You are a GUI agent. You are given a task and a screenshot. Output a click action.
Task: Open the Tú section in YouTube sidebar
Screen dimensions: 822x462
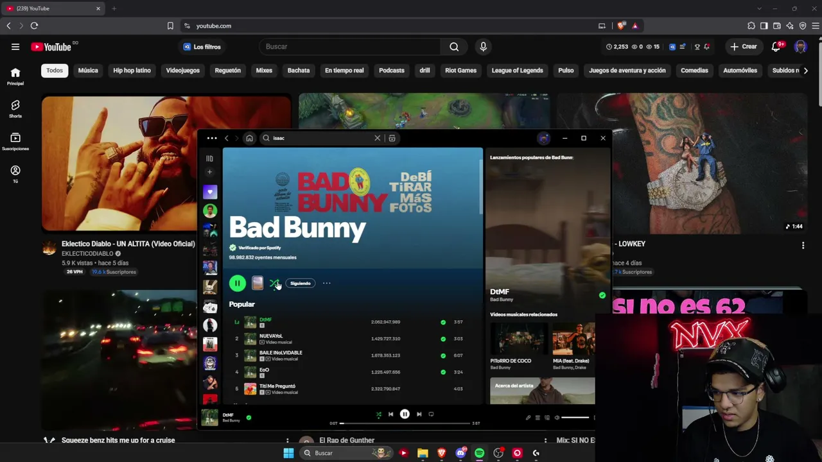[x=15, y=174]
